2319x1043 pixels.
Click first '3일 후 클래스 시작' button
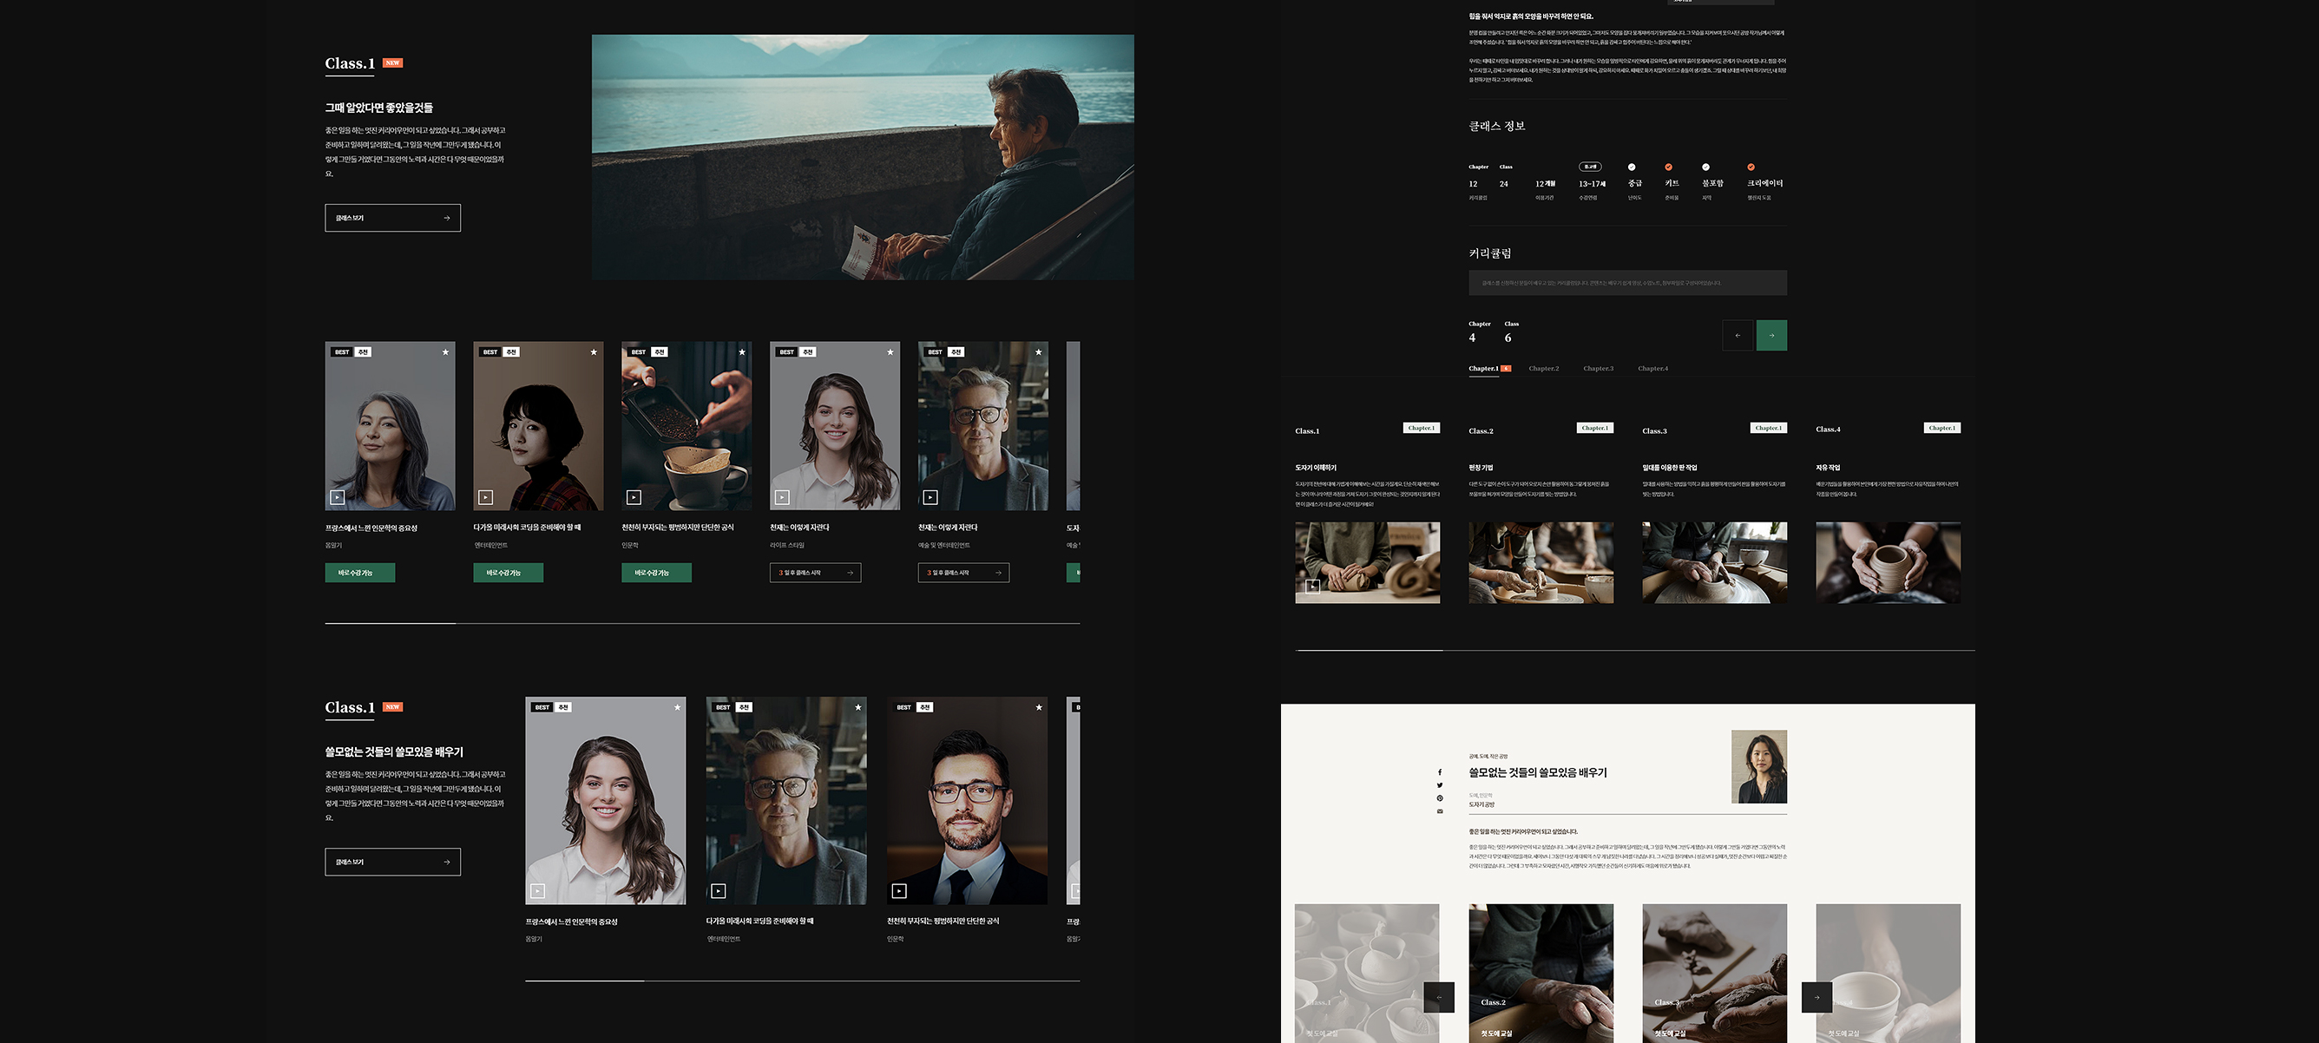815,574
